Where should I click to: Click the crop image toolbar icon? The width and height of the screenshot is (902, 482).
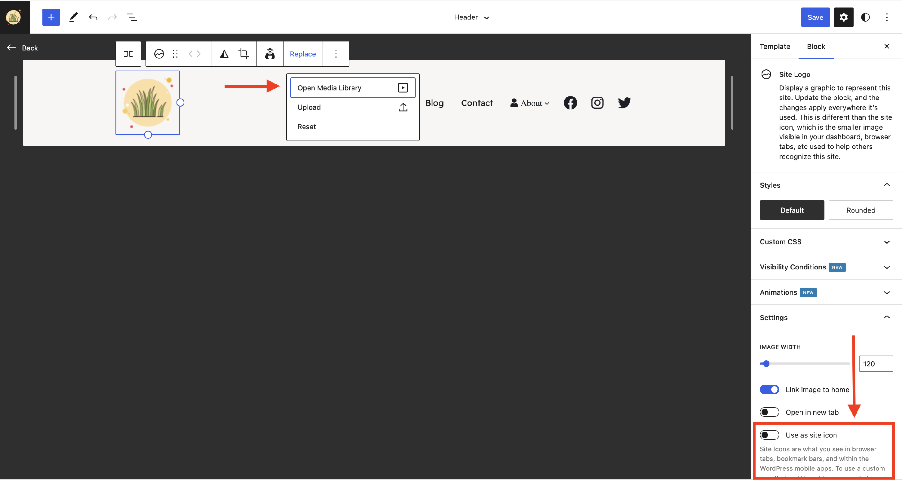coord(243,54)
